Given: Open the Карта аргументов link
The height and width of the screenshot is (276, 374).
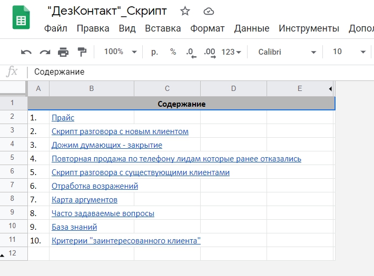Looking at the screenshot, I should (84, 200).
